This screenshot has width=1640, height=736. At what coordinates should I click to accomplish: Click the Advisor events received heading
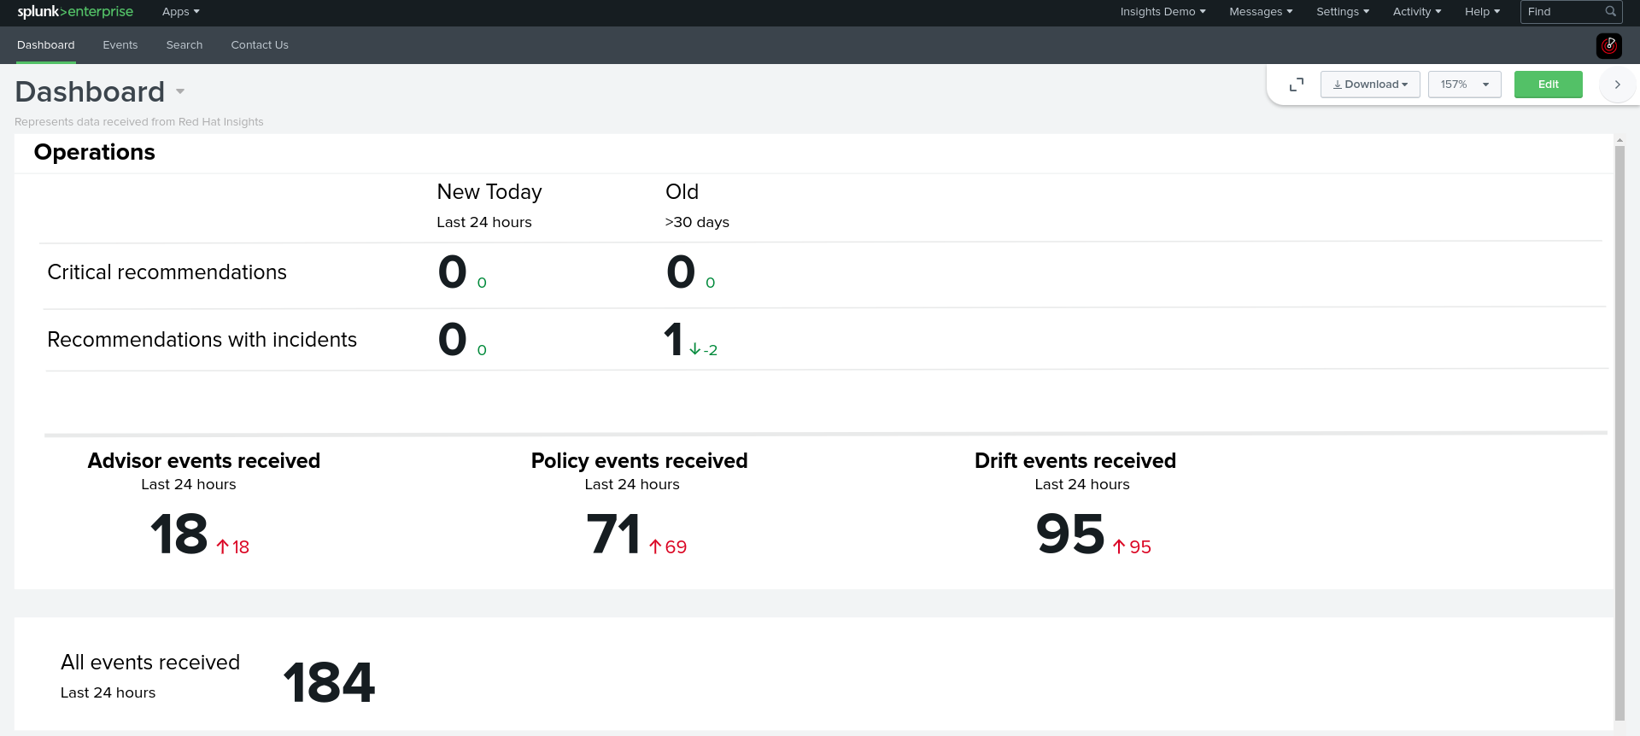pyautogui.click(x=204, y=461)
